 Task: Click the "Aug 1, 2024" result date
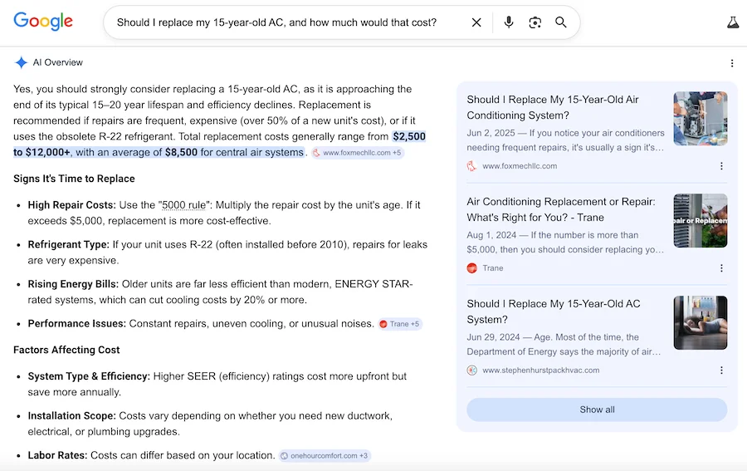491,235
